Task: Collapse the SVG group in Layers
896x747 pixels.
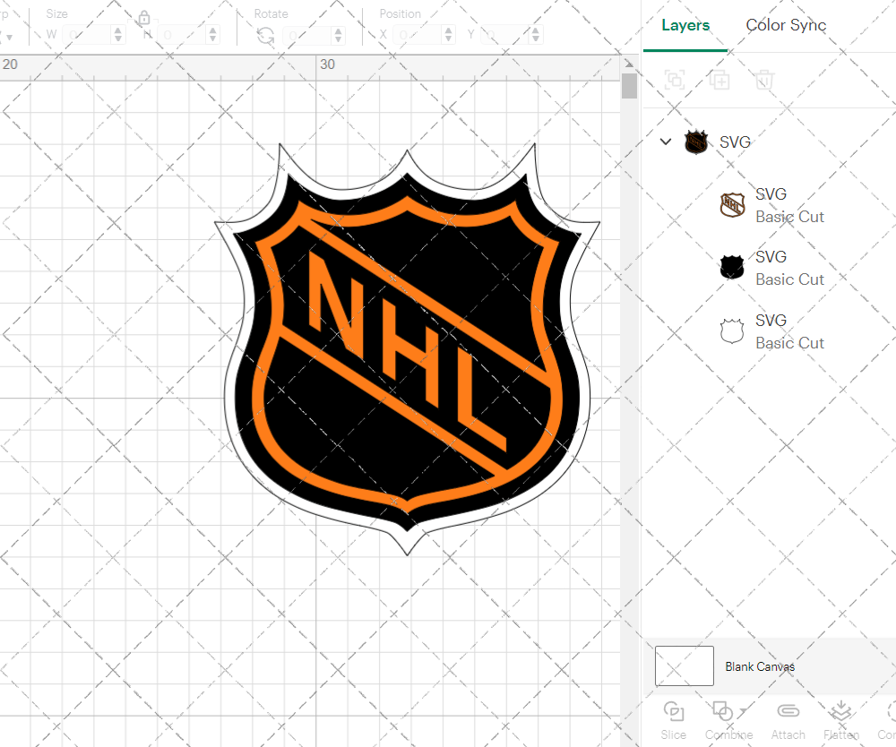Action: (x=666, y=142)
